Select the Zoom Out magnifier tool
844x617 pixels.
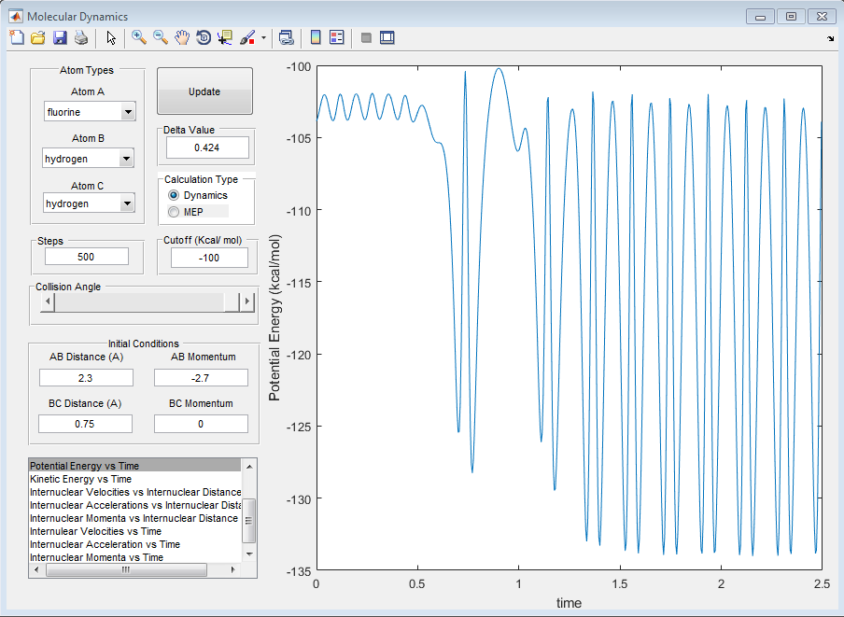[x=161, y=37]
